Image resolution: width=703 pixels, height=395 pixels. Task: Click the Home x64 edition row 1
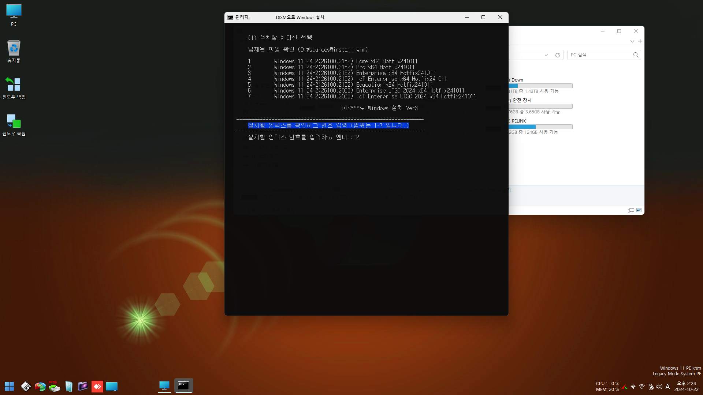[332, 61]
